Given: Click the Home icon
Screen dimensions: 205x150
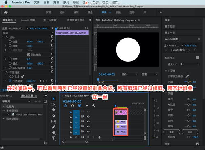Looking at the screenshot, I should (x=6, y=13).
